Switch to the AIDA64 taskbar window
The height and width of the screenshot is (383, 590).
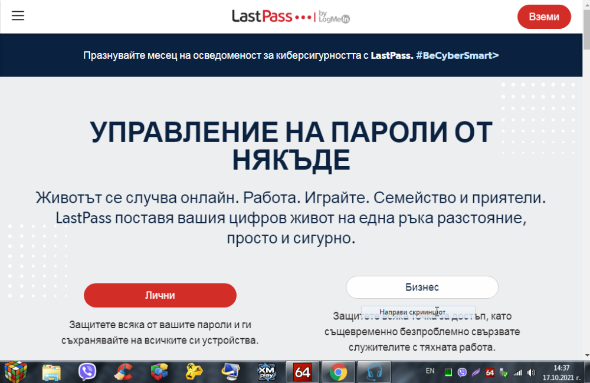click(x=303, y=372)
